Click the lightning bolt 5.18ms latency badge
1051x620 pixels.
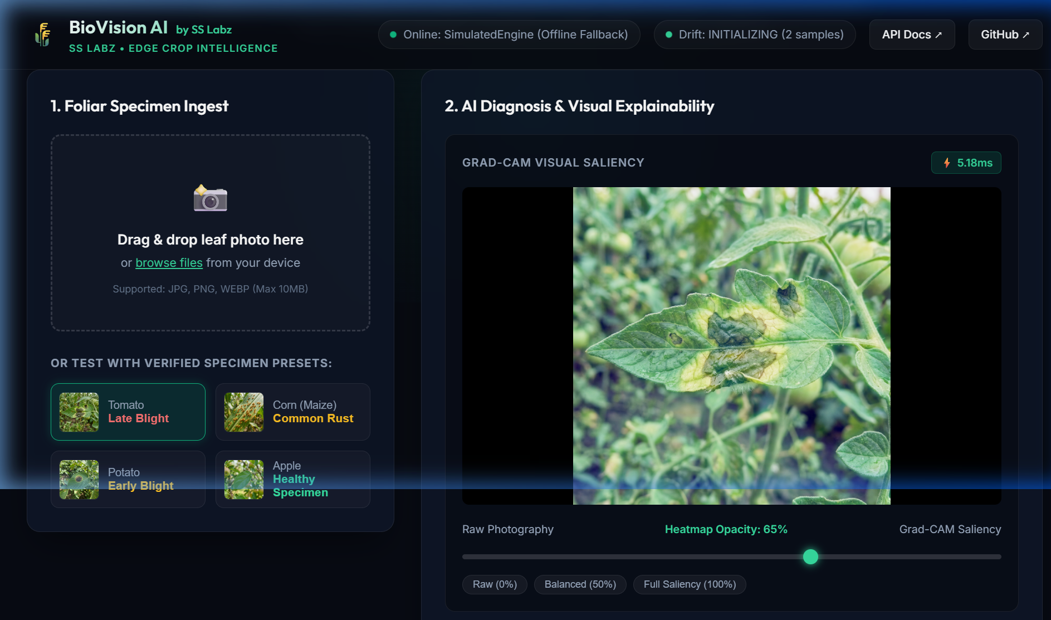(x=966, y=163)
